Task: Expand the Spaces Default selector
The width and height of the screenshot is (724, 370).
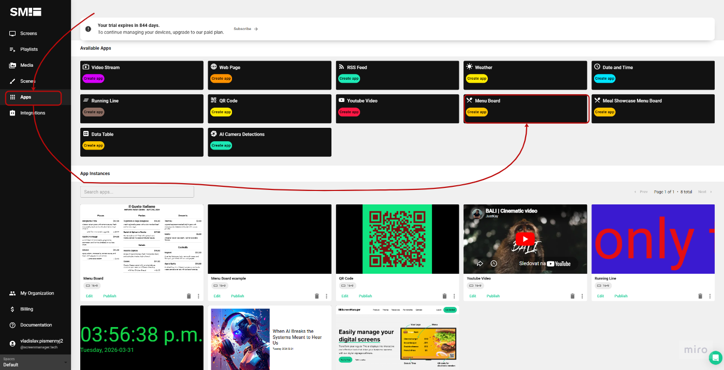Action: pos(35,362)
